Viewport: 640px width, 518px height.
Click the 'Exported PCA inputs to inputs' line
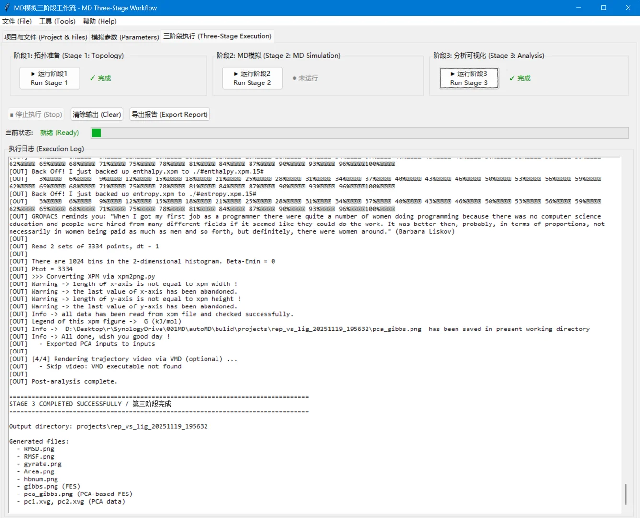[82, 344]
